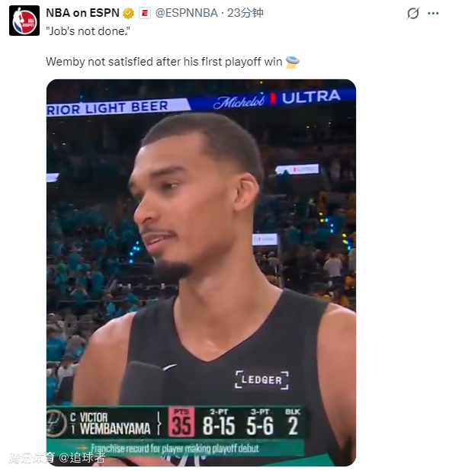Click the gold verified badge
Viewport: 449px width, 471px height.
[x=128, y=13]
